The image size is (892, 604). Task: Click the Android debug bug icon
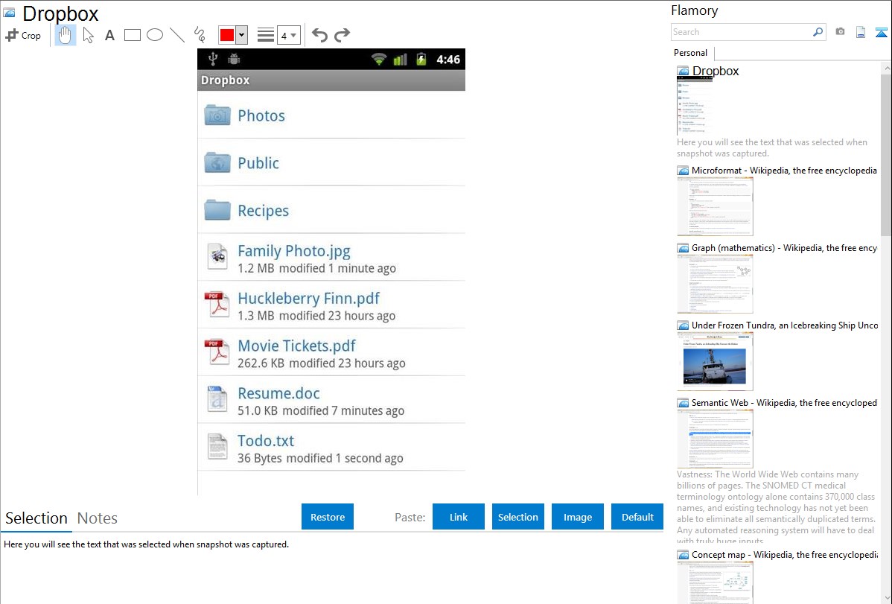click(234, 59)
